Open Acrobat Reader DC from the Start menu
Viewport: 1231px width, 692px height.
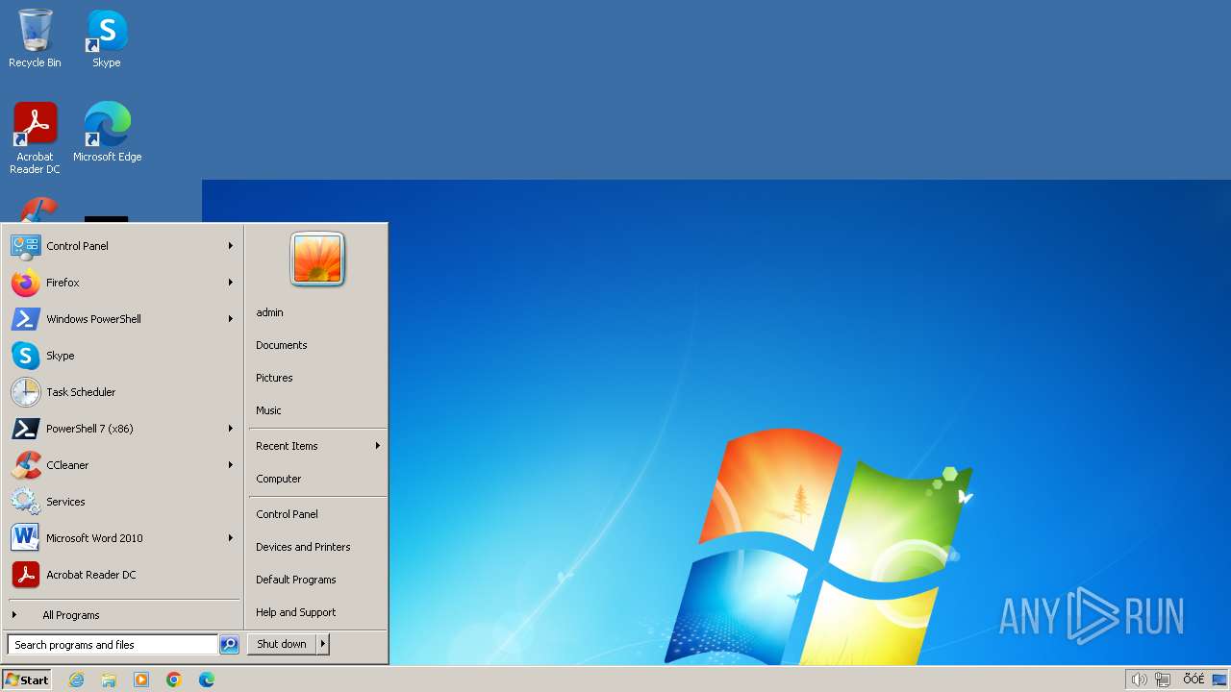[x=123, y=575]
